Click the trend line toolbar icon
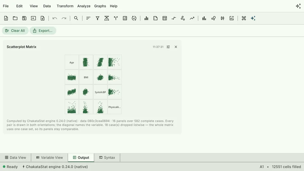The image size is (304, 171). point(192,18)
